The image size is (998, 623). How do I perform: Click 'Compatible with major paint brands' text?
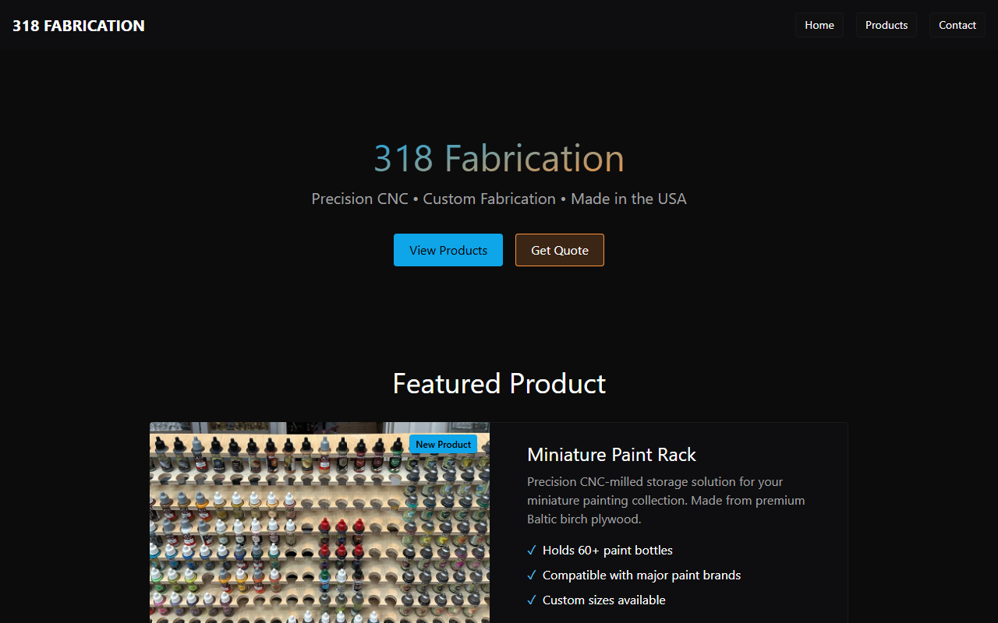point(642,575)
